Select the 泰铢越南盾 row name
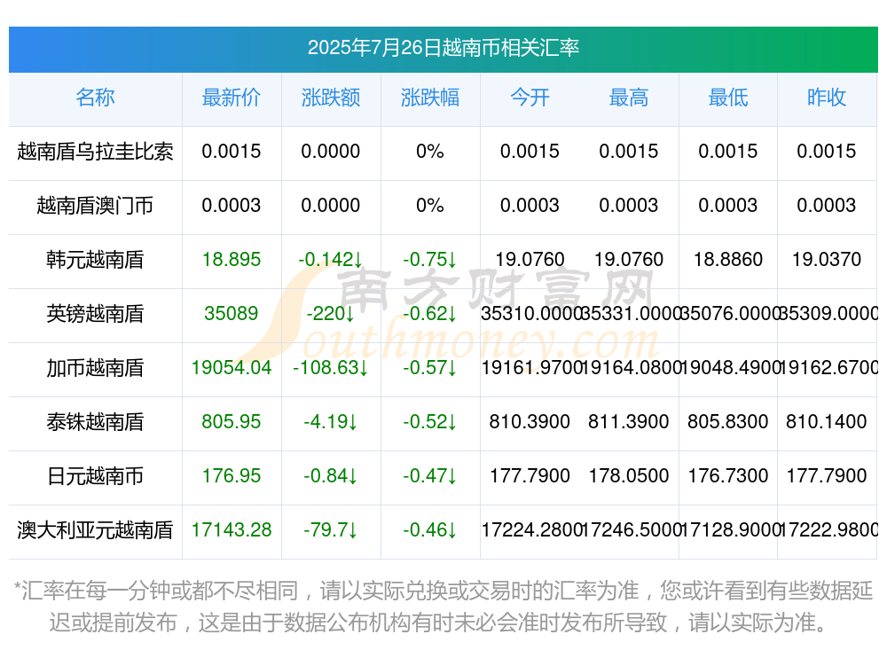The width and height of the screenshot is (887, 650). (95, 422)
